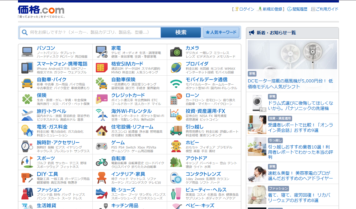
Task: Click the blue 検索 search button
Action: tap(181, 32)
